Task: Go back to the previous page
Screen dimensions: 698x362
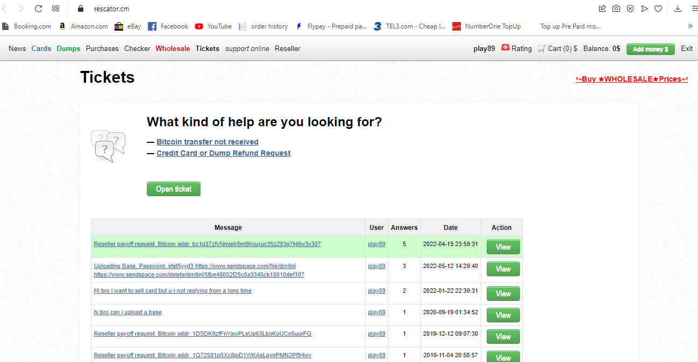Action: 5,9
